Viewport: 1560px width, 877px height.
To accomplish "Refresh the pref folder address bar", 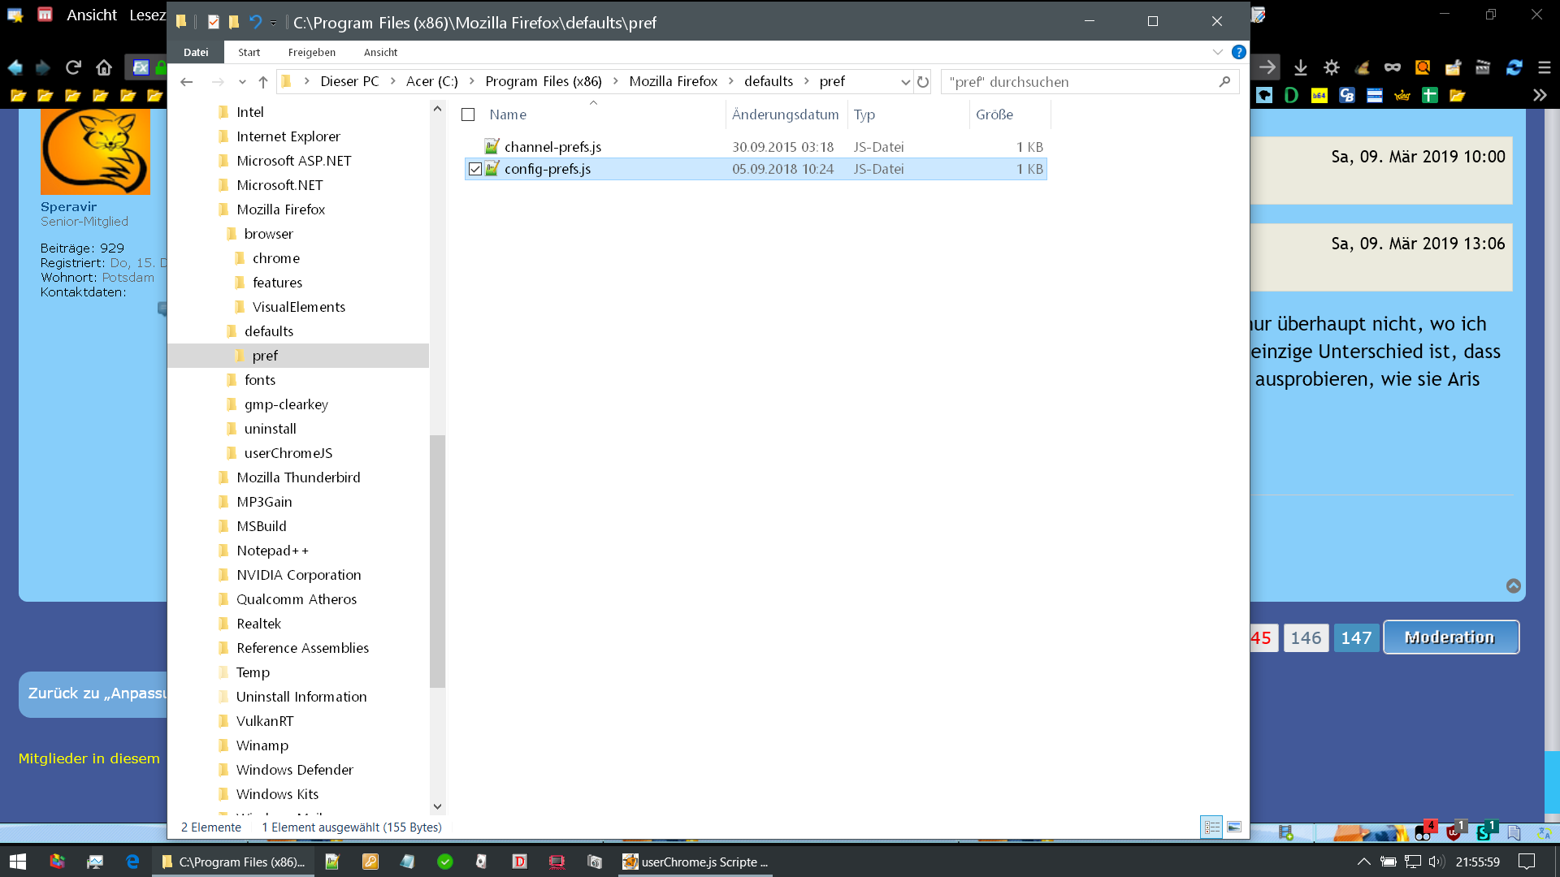I will [x=923, y=82].
